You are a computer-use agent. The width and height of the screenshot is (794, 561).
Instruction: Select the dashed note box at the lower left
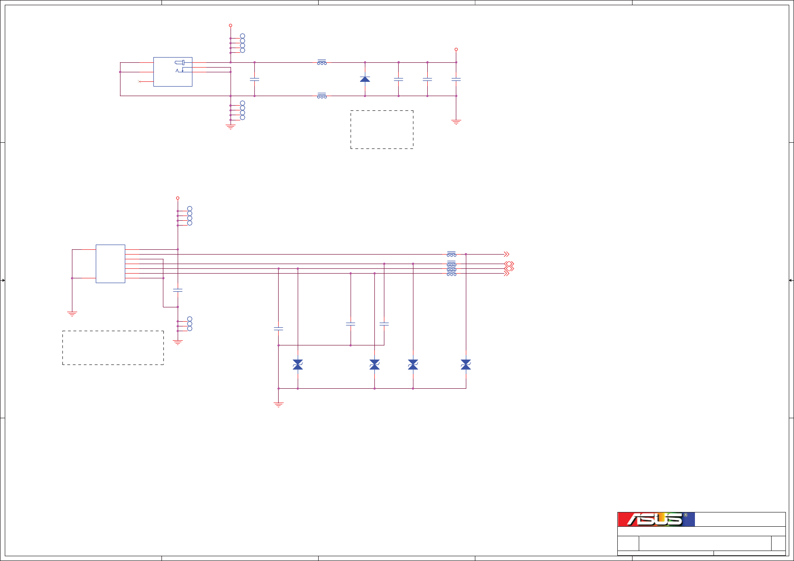[x=113, y=348]
